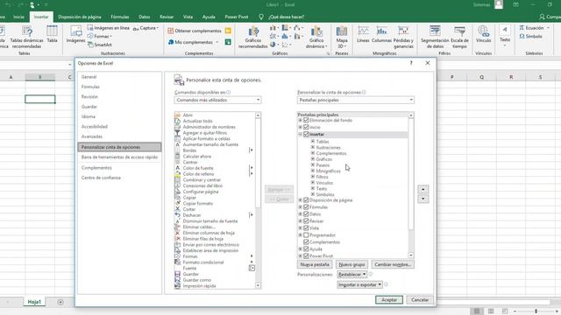
Task: Open Mis complementos in ribbon
Action: (193, 42)
